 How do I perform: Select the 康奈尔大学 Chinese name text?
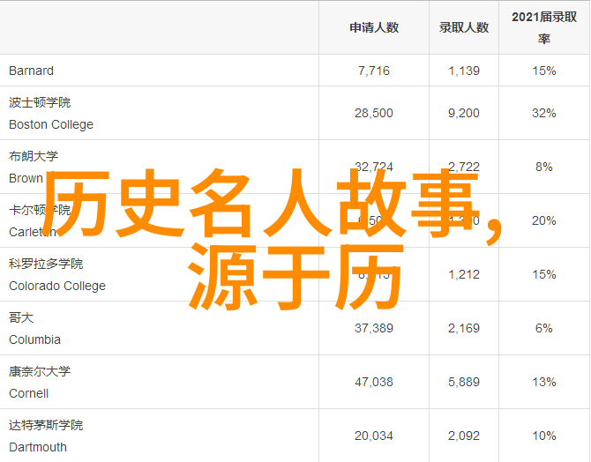coord(40,371)
